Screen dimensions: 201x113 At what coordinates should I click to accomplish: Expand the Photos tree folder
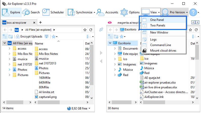[10, 70]
